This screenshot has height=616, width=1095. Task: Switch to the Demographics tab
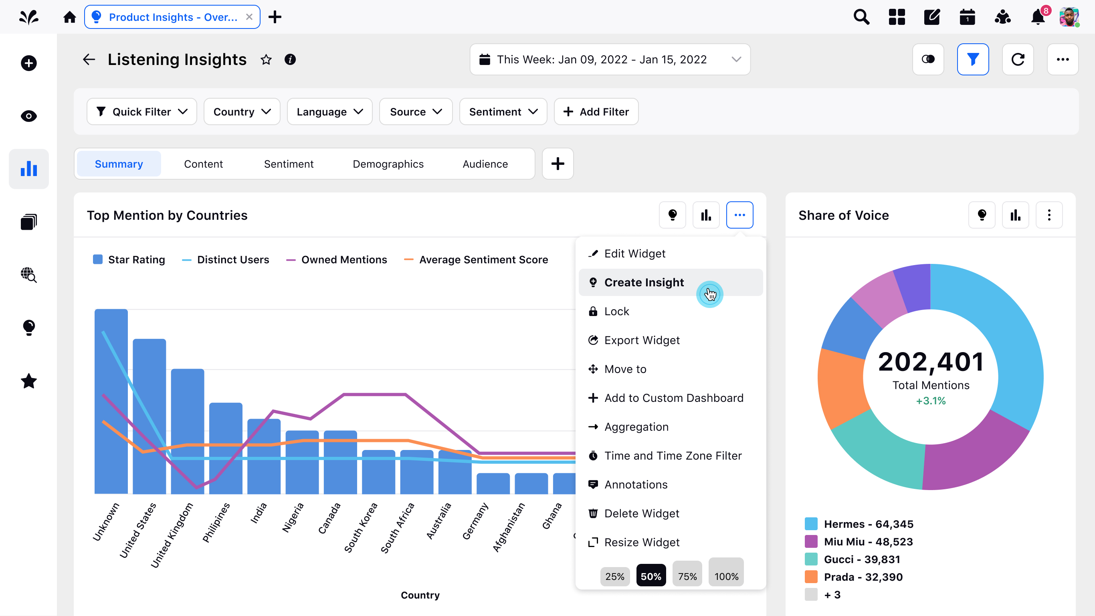(388, 164)
